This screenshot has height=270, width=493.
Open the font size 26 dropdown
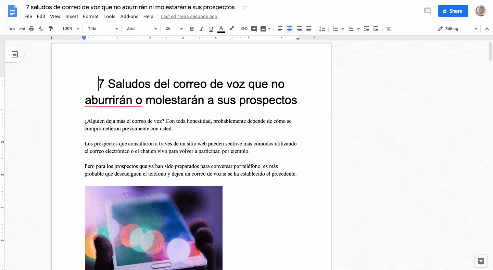tap(174, 29)
